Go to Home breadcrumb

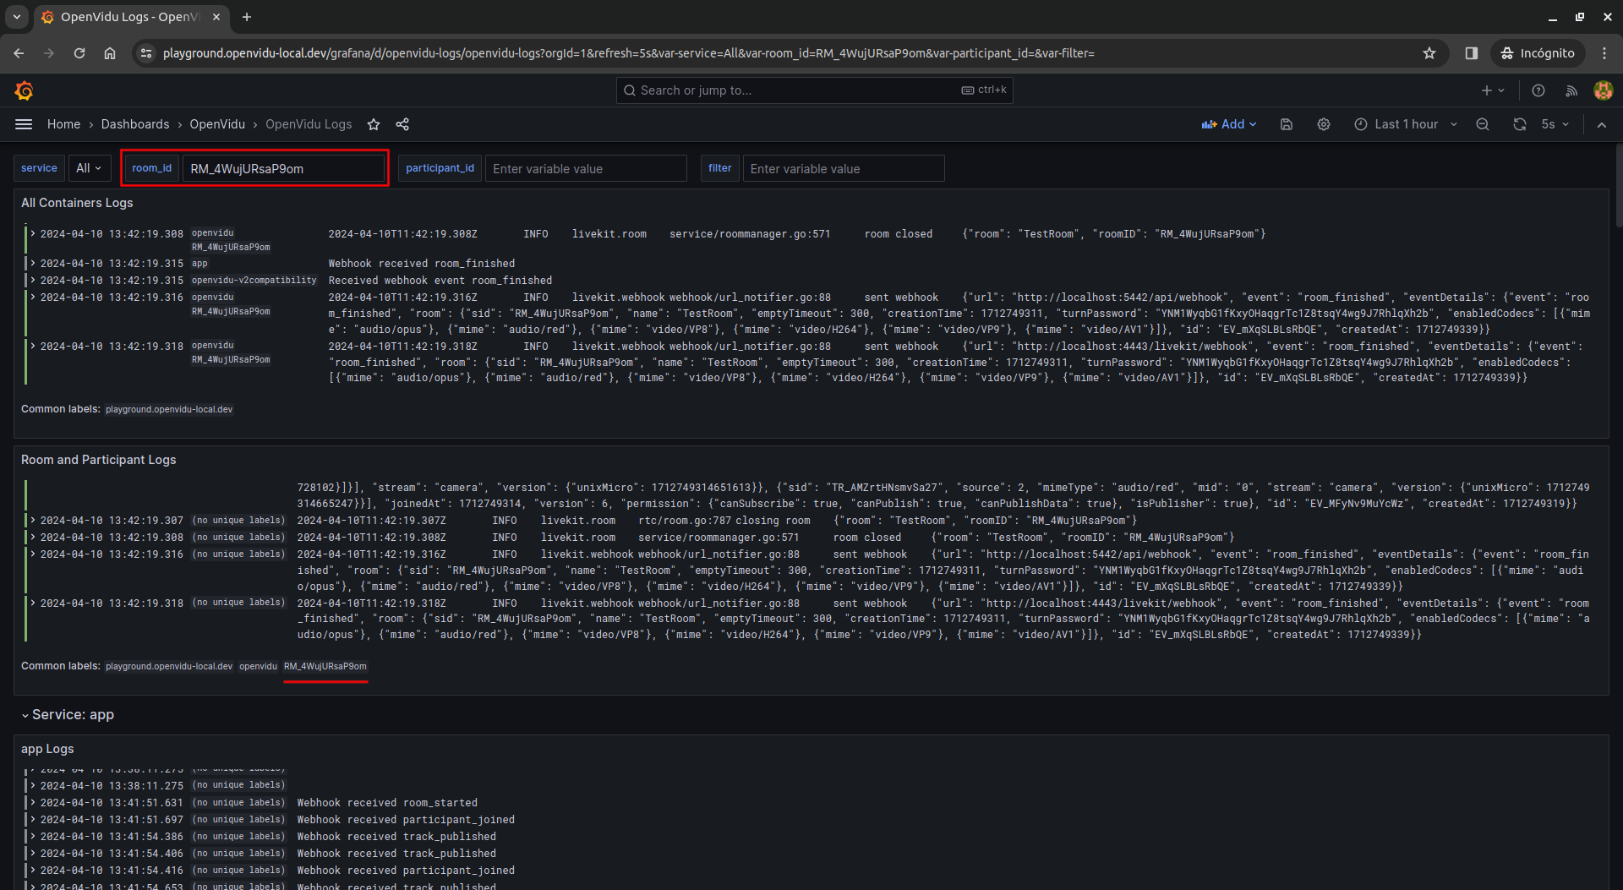(63, 124)
